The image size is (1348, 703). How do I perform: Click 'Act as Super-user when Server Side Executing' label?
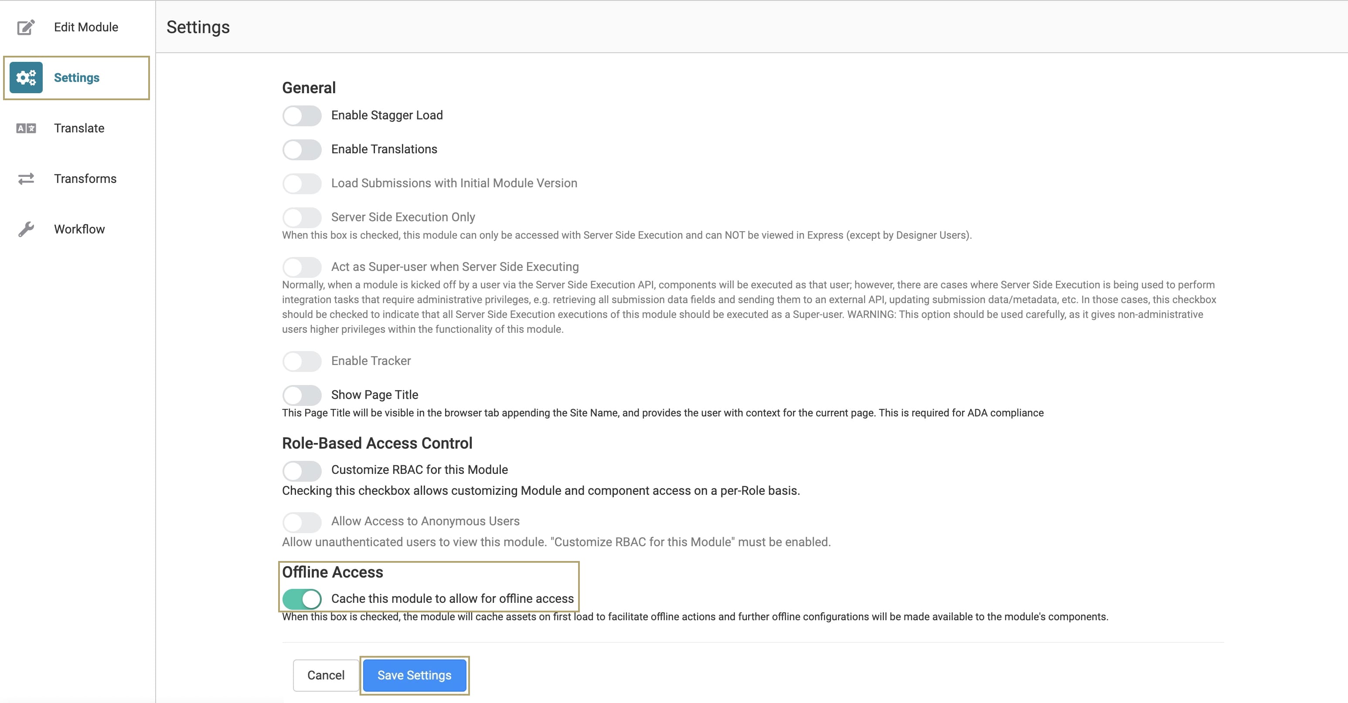[455, 267]
